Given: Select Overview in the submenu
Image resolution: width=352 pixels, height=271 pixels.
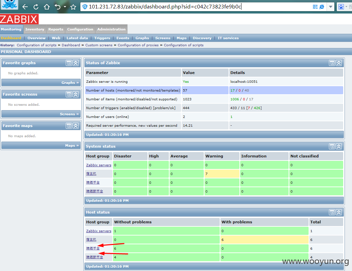Looking at the screenshot, I should tap(36, 38).
